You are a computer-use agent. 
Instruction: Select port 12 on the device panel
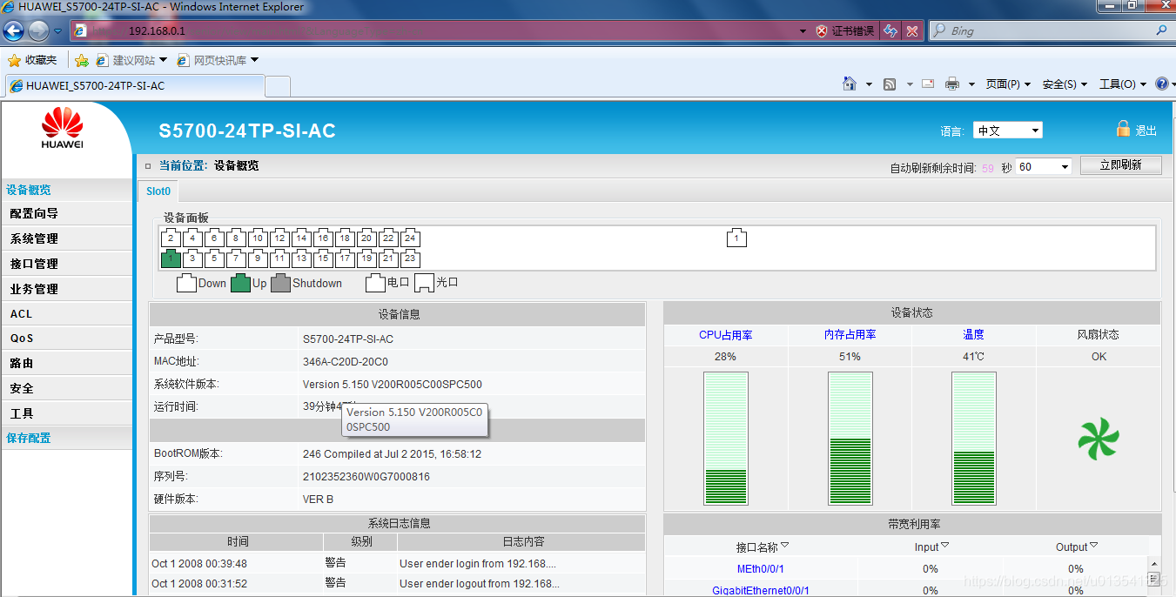pos(279,238)
